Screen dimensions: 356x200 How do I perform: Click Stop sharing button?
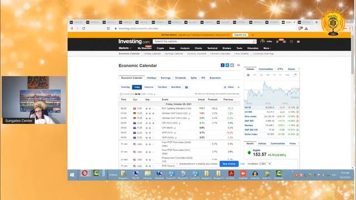[229, 164]
